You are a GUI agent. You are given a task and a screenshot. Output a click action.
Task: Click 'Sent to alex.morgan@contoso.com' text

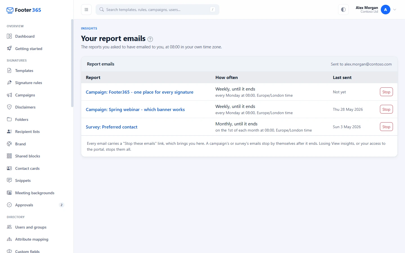(361, 64)
